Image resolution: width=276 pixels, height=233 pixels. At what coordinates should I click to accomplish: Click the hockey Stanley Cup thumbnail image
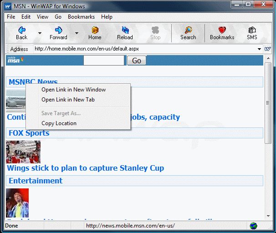(23, 152)
